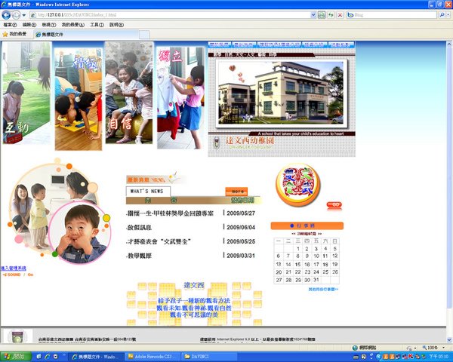Click the orange more button

pos(236,192)
